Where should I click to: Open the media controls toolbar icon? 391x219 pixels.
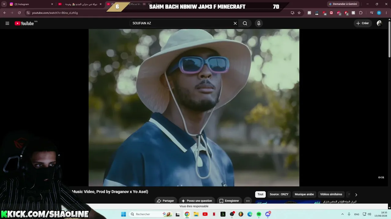coord(372,13)
